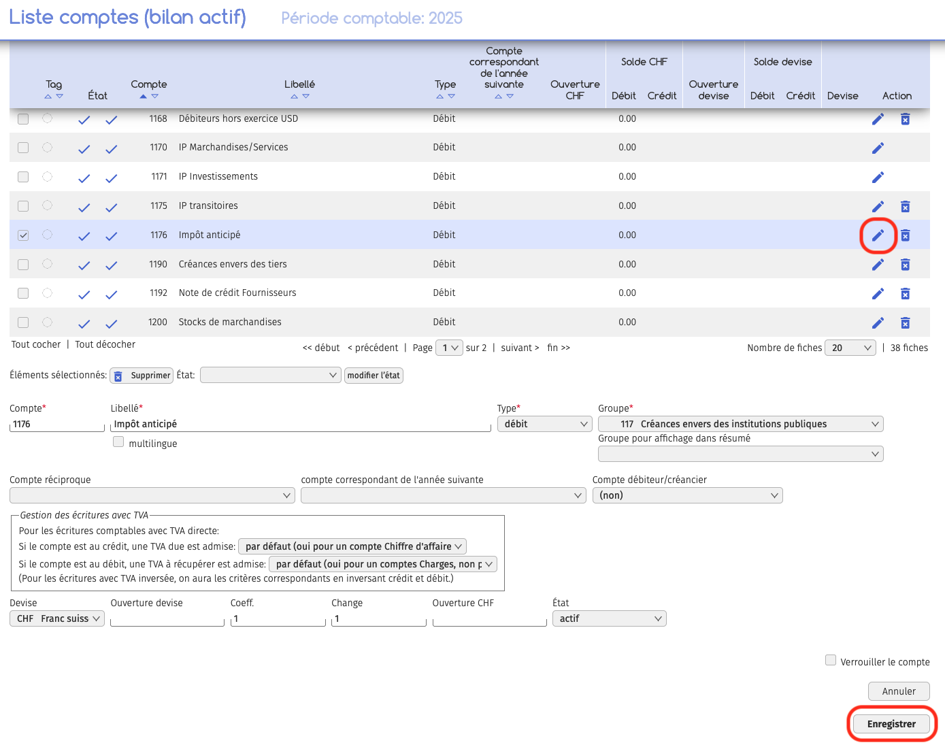Delete account 1200 Stocks de marchandises
The image size is (945, 745).
(905, 323)
